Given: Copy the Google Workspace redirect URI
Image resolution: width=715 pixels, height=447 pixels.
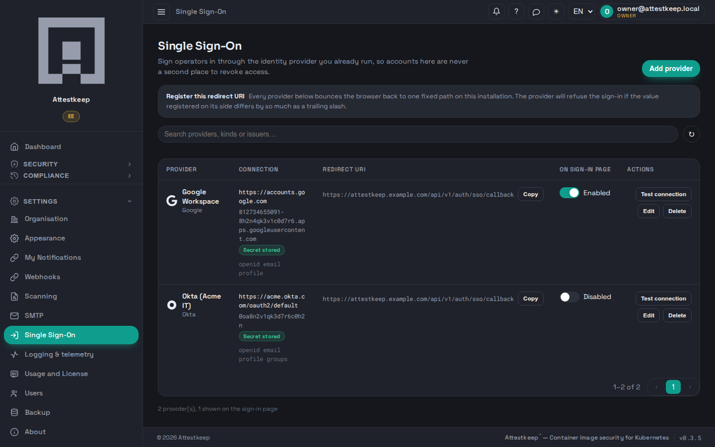Looking at the screenshot, I should (x=531, y=194).
